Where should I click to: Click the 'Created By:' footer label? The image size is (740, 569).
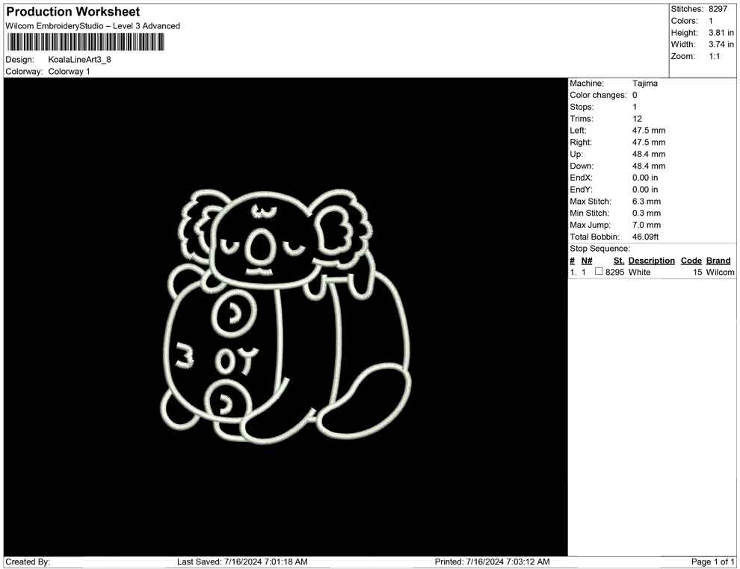click(x=28, y=562)
